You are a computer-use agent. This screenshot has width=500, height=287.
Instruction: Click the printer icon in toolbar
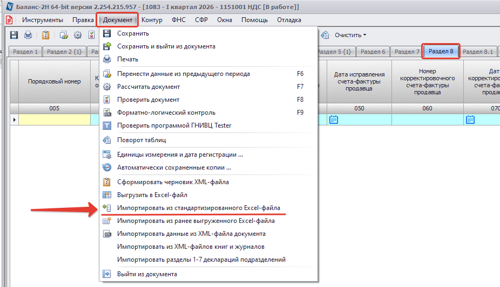(28, 35)
